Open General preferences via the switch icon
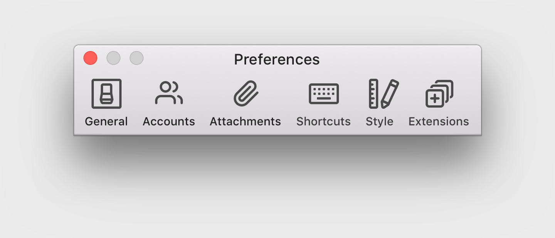Image resolution: width=555 pixels, height=238 pixels. click(x=106, y=94)
